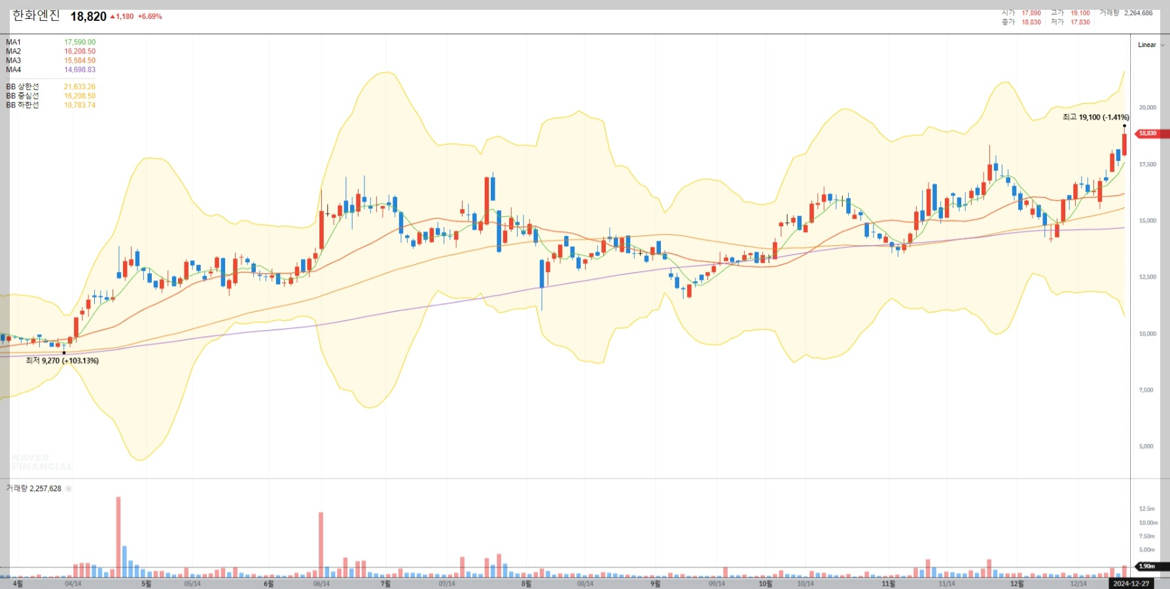Click the 20,000 price axis label
The width and height of the screenshot is (1170, 589).
point(1147,107)
